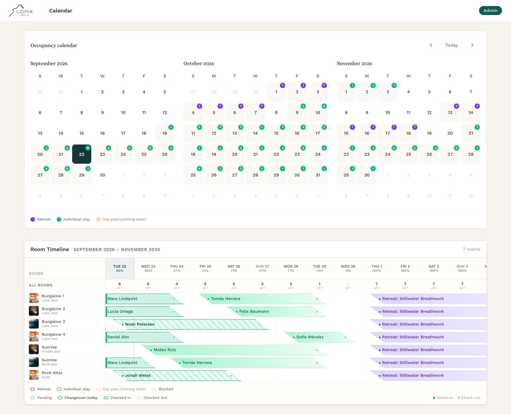This screenshot has width=511, height=414.
Task: Click the 7 rooms count label
Action: (471, 249)
